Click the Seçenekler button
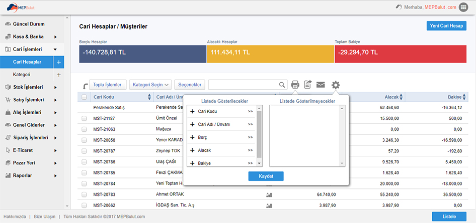This screenshot has width=476, height=223. click(x=190, y=85)
